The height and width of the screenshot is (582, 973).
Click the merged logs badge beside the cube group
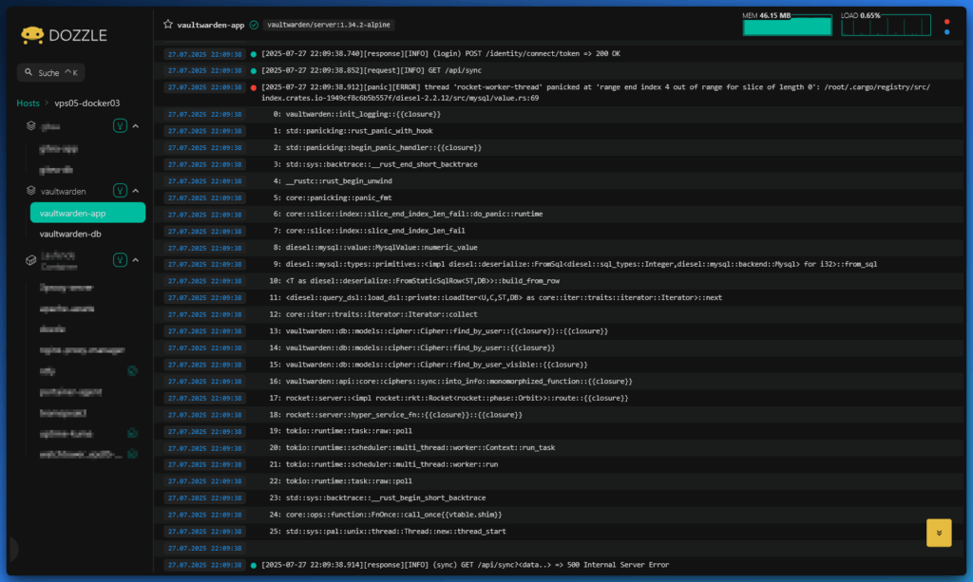tap(120, 260)
